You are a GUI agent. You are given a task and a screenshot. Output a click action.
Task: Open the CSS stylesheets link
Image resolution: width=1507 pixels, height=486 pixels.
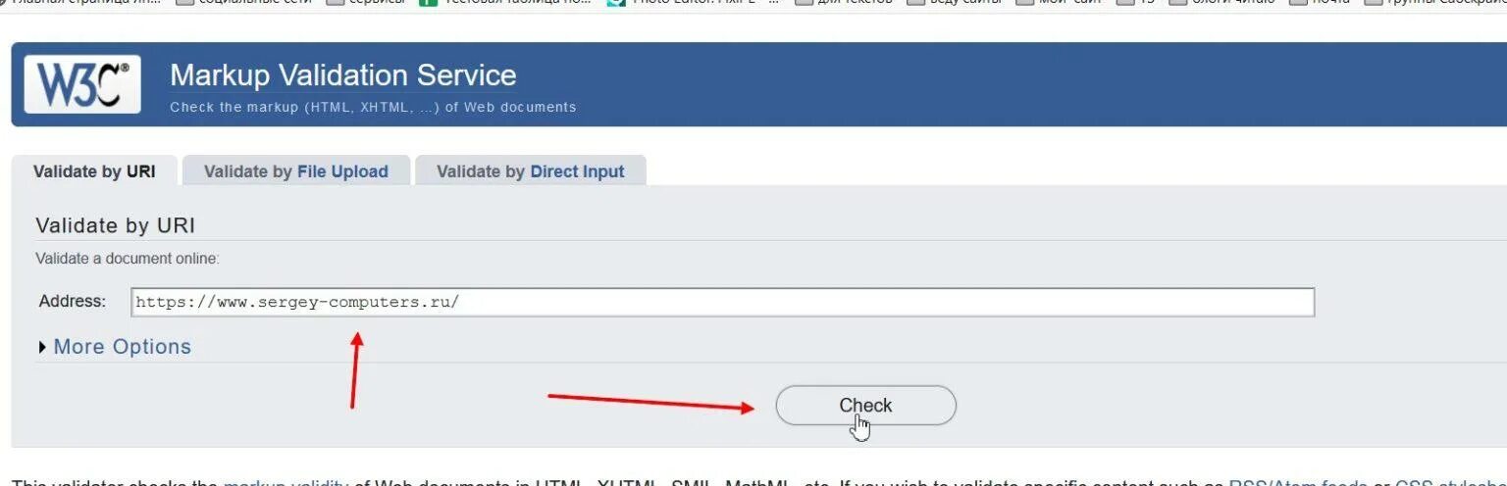click(x=1450, y=482)
